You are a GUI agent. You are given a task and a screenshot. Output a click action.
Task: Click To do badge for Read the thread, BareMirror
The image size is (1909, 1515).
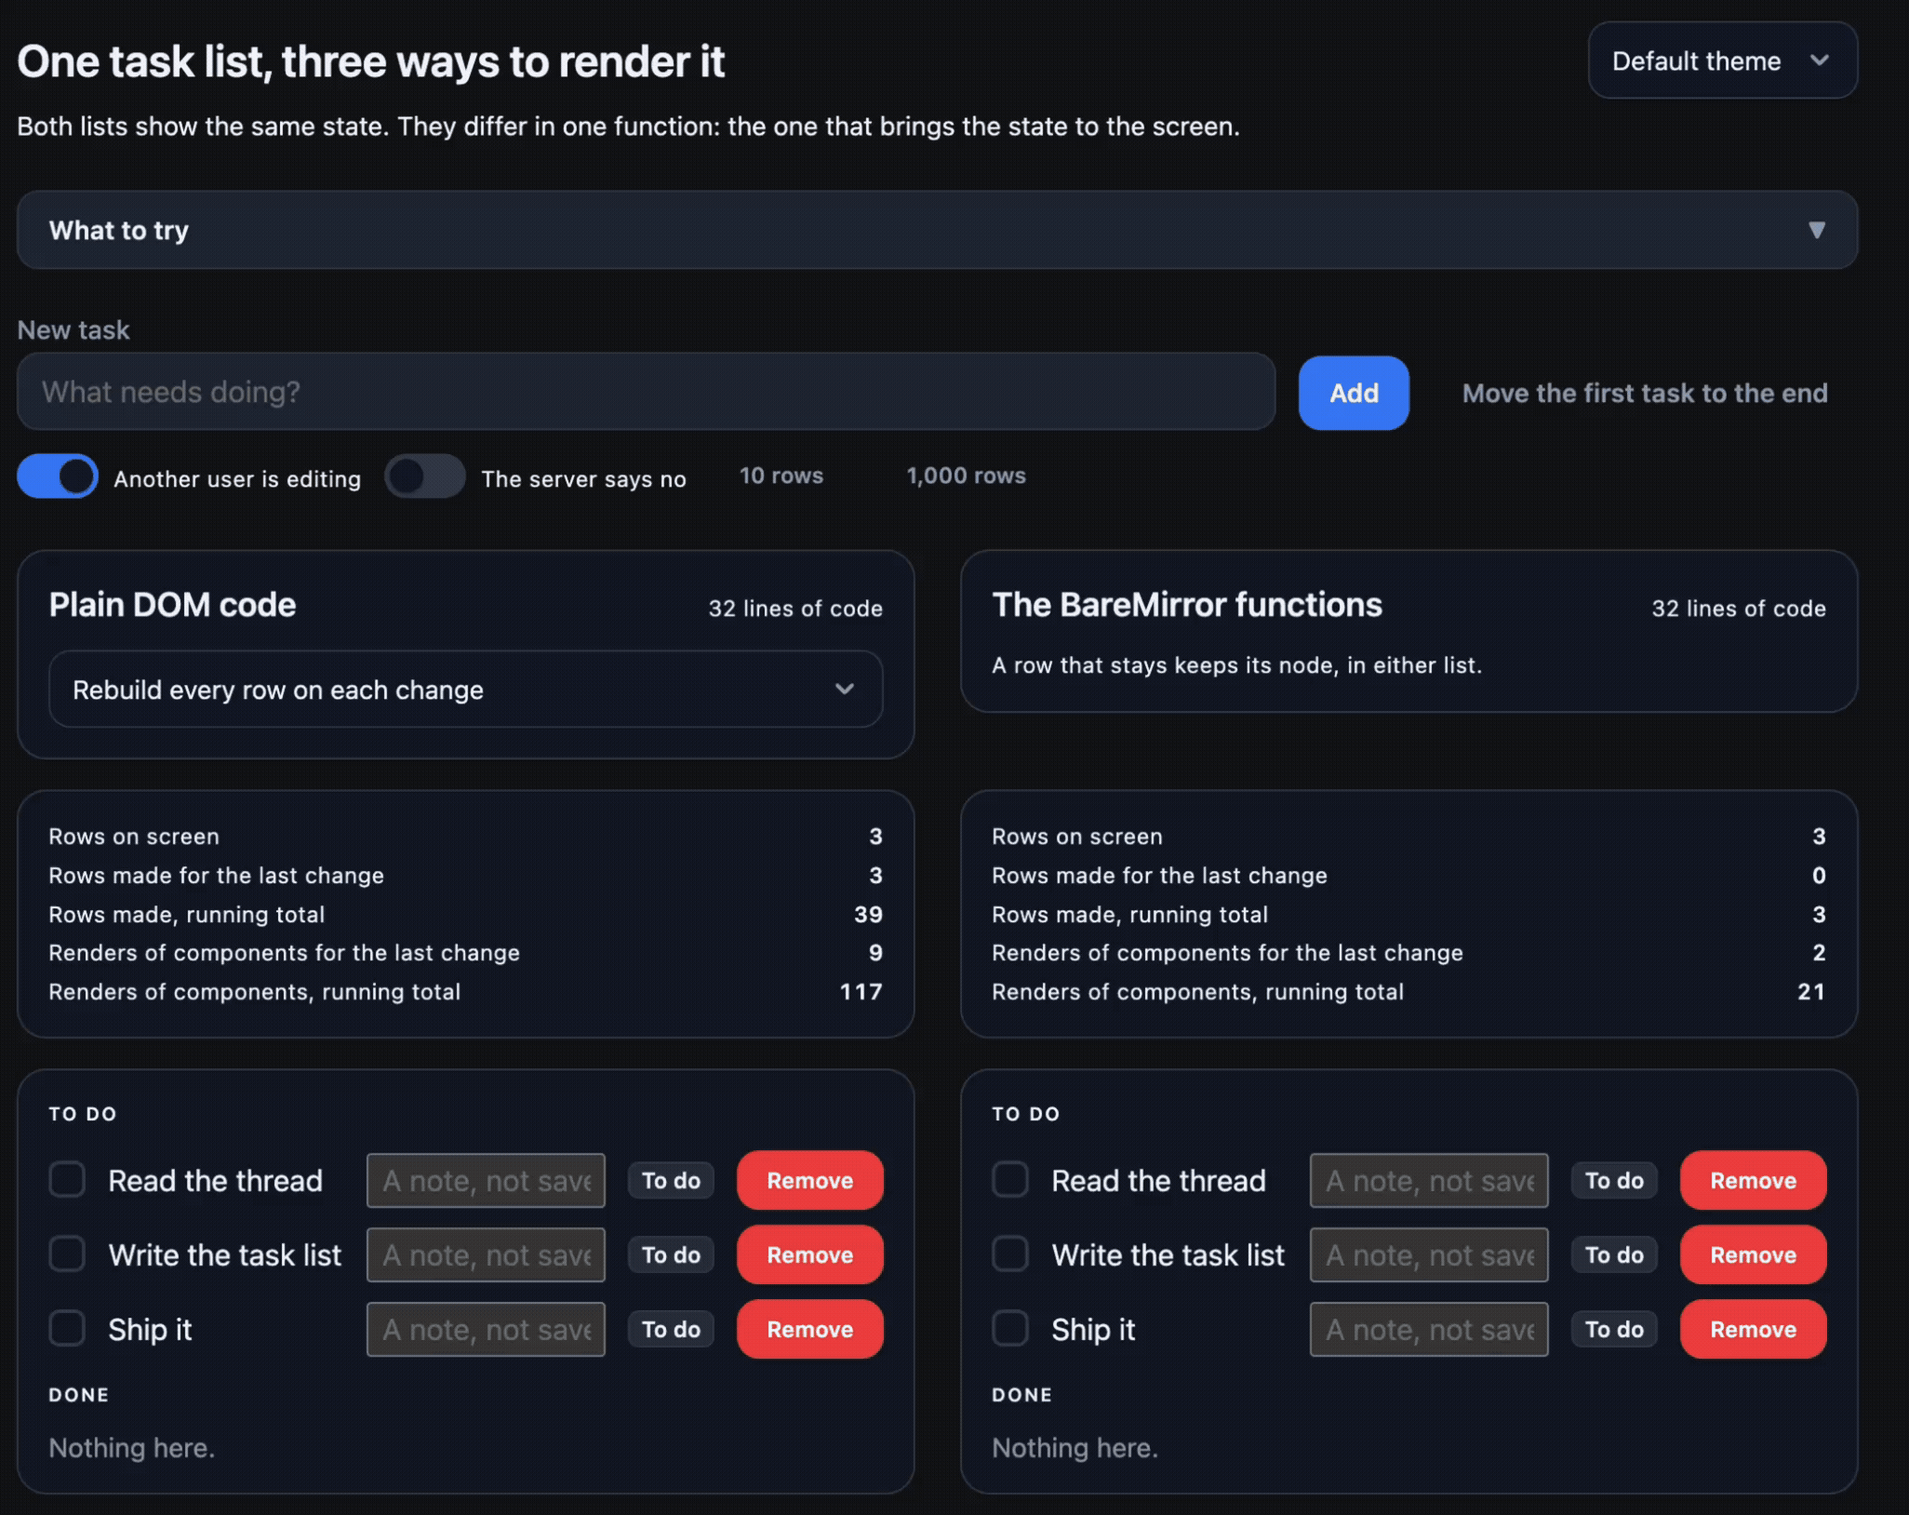tap(1614, 1180)
